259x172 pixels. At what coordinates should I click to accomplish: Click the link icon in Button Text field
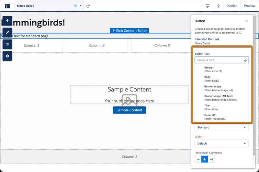(x=246, y=60)
